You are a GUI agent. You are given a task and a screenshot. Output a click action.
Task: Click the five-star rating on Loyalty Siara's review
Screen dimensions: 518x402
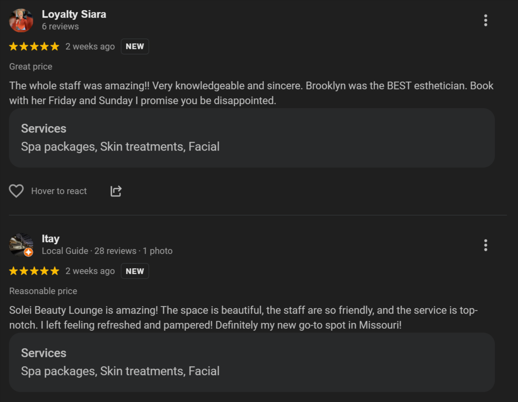pyautogui.click(x=34, y=47)
